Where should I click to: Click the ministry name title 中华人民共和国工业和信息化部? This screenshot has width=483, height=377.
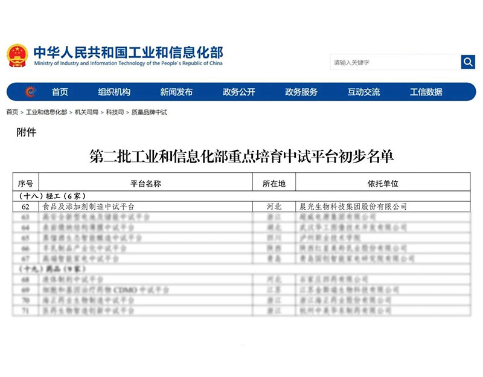coord(129,52)
